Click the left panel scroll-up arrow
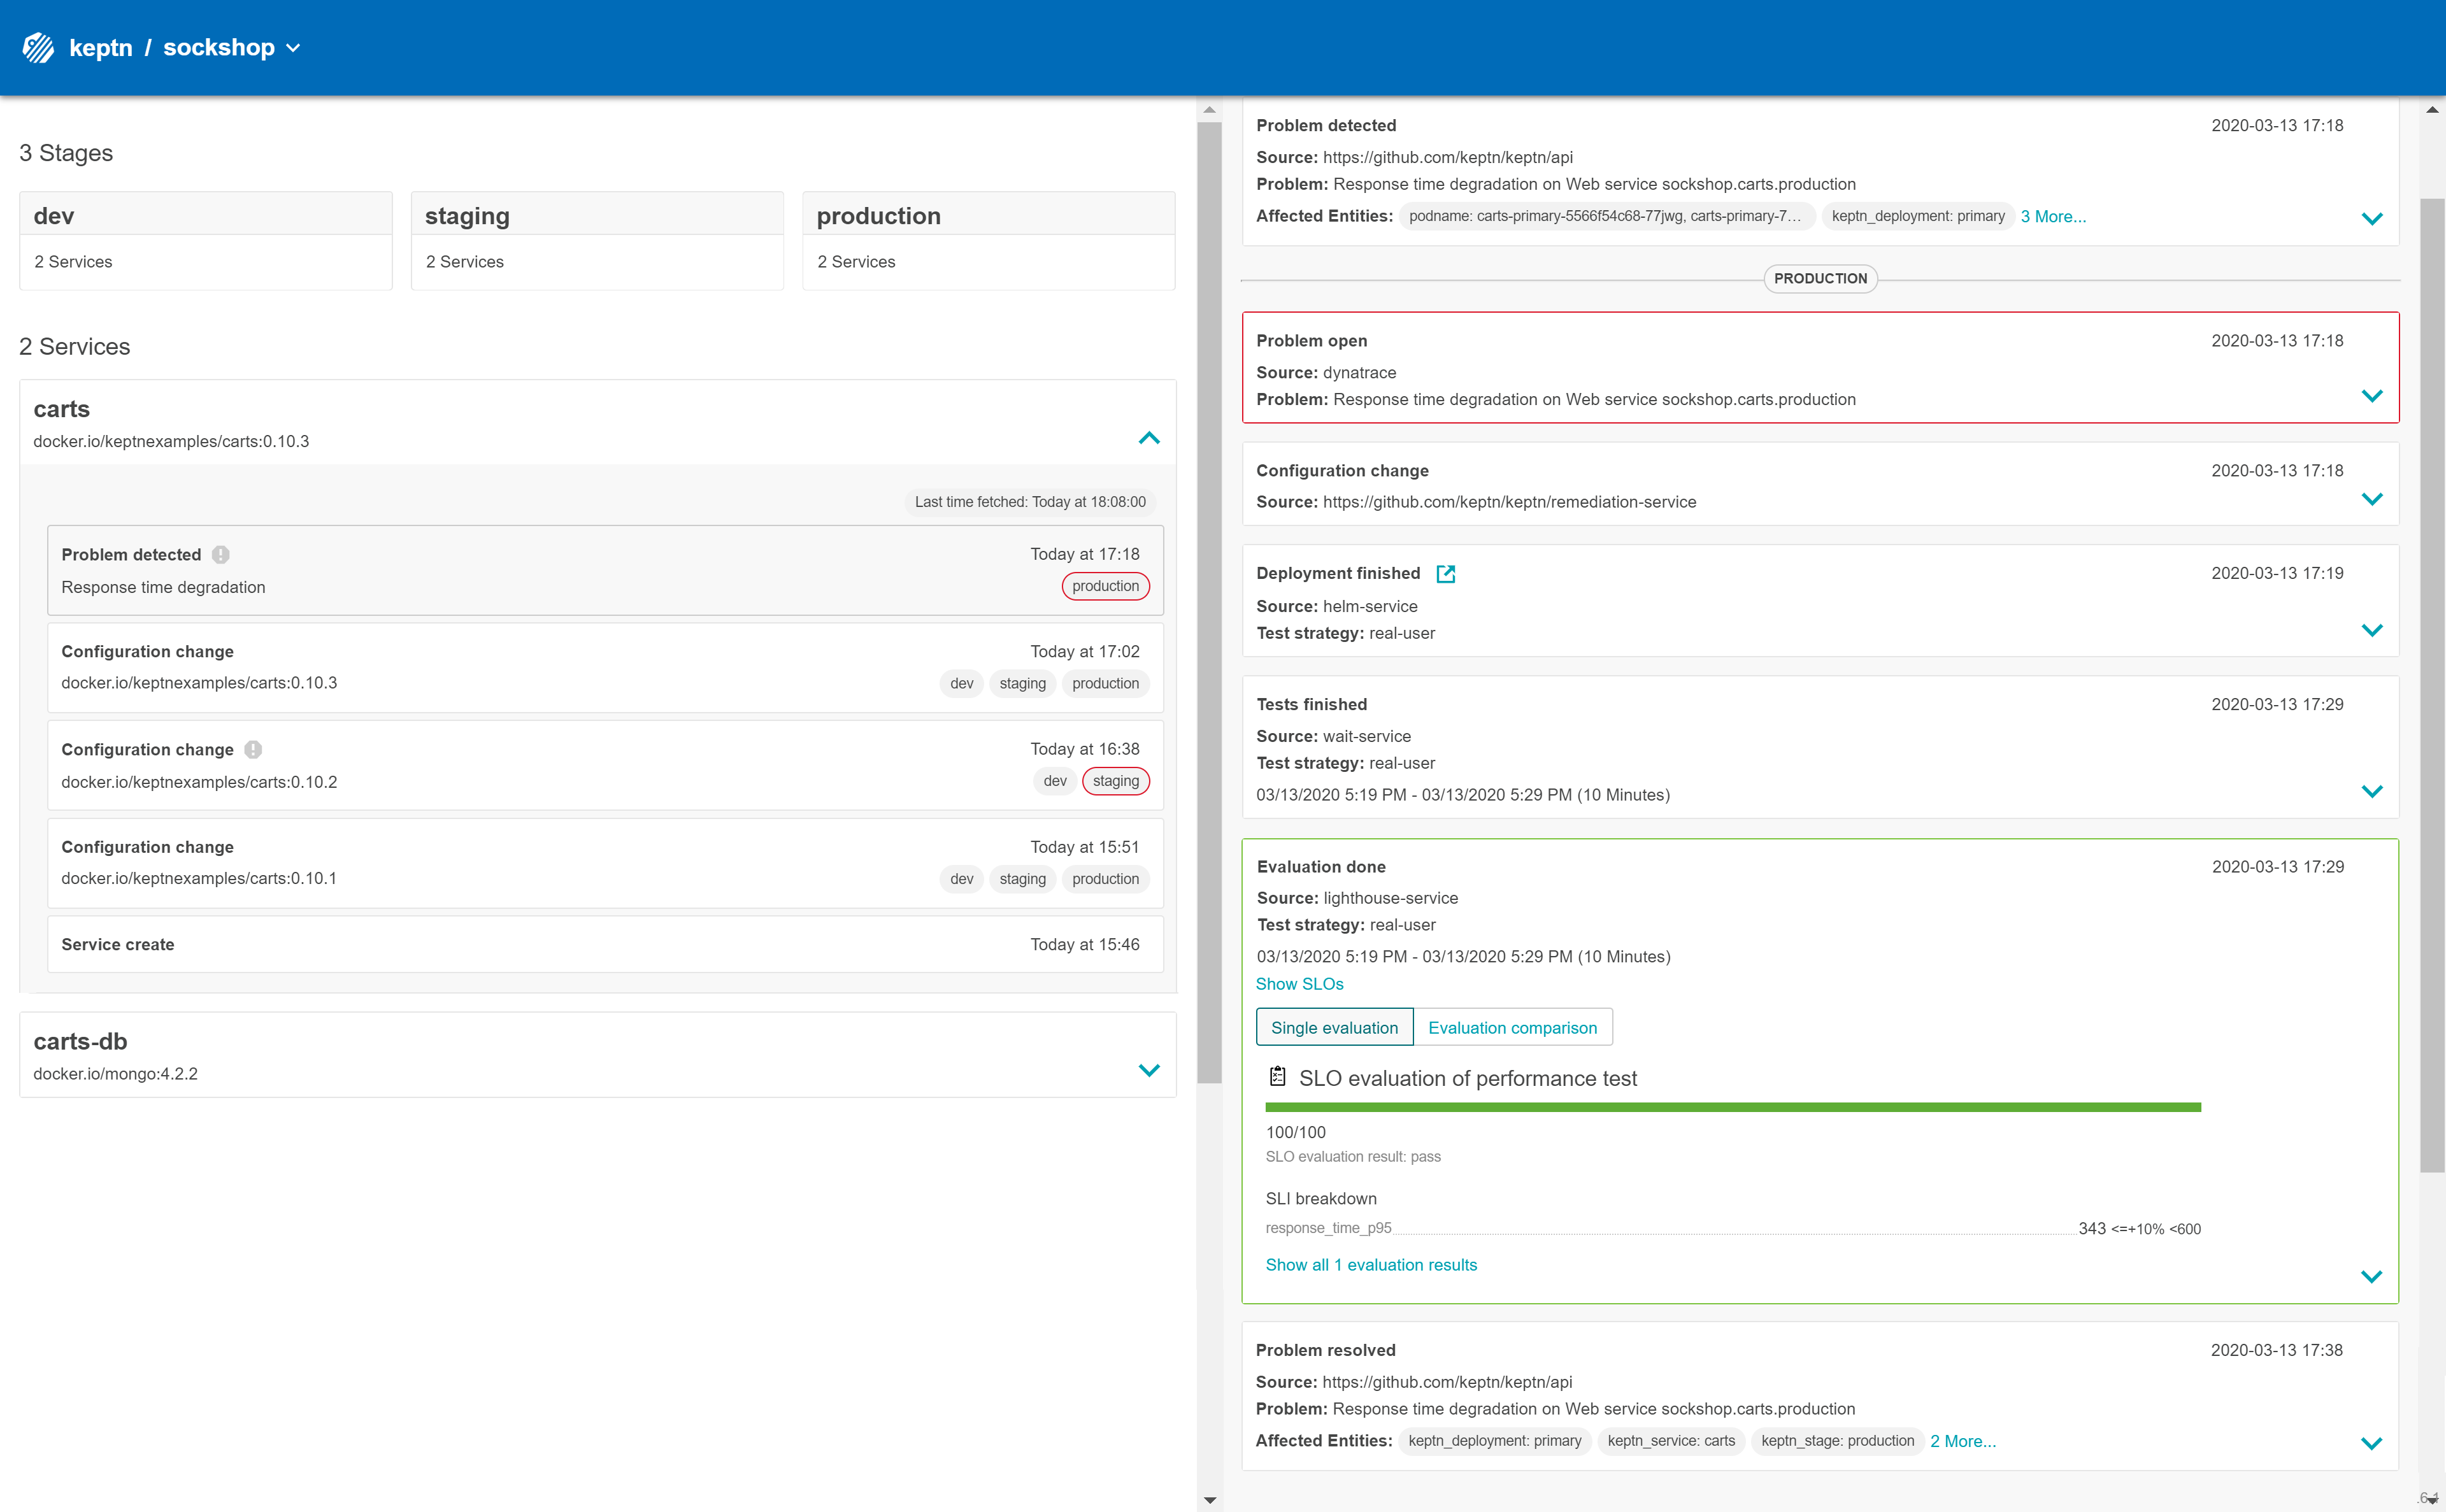 (1209, 109)
